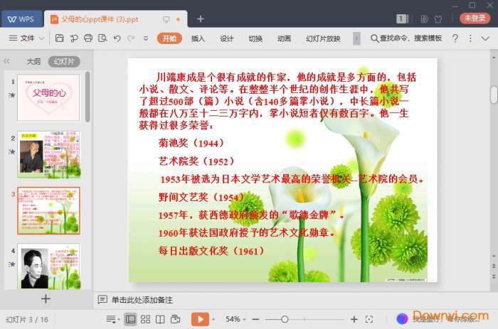The image size is (498, 329).
Task: Open the 54% zoom level dropdown
Action: pyautogui.click(x=235, y=319)
